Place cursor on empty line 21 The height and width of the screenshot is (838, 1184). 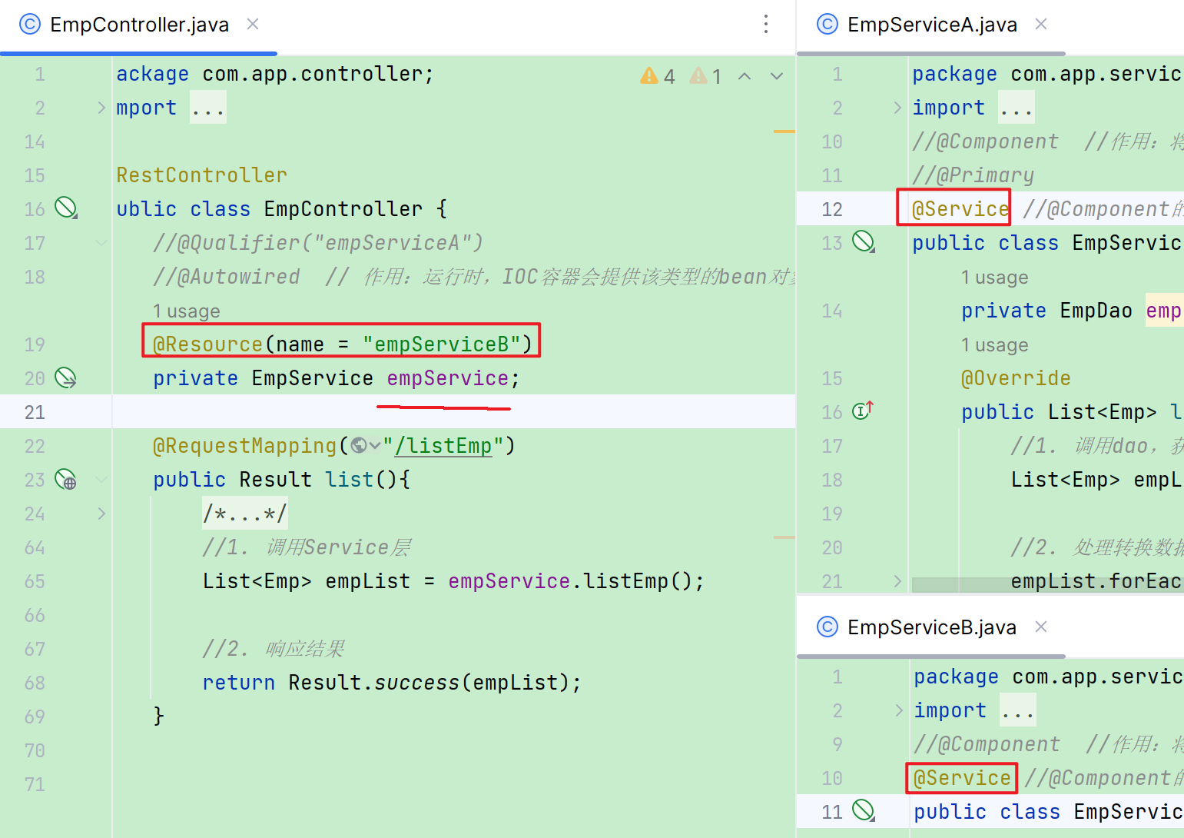[453, 412]
